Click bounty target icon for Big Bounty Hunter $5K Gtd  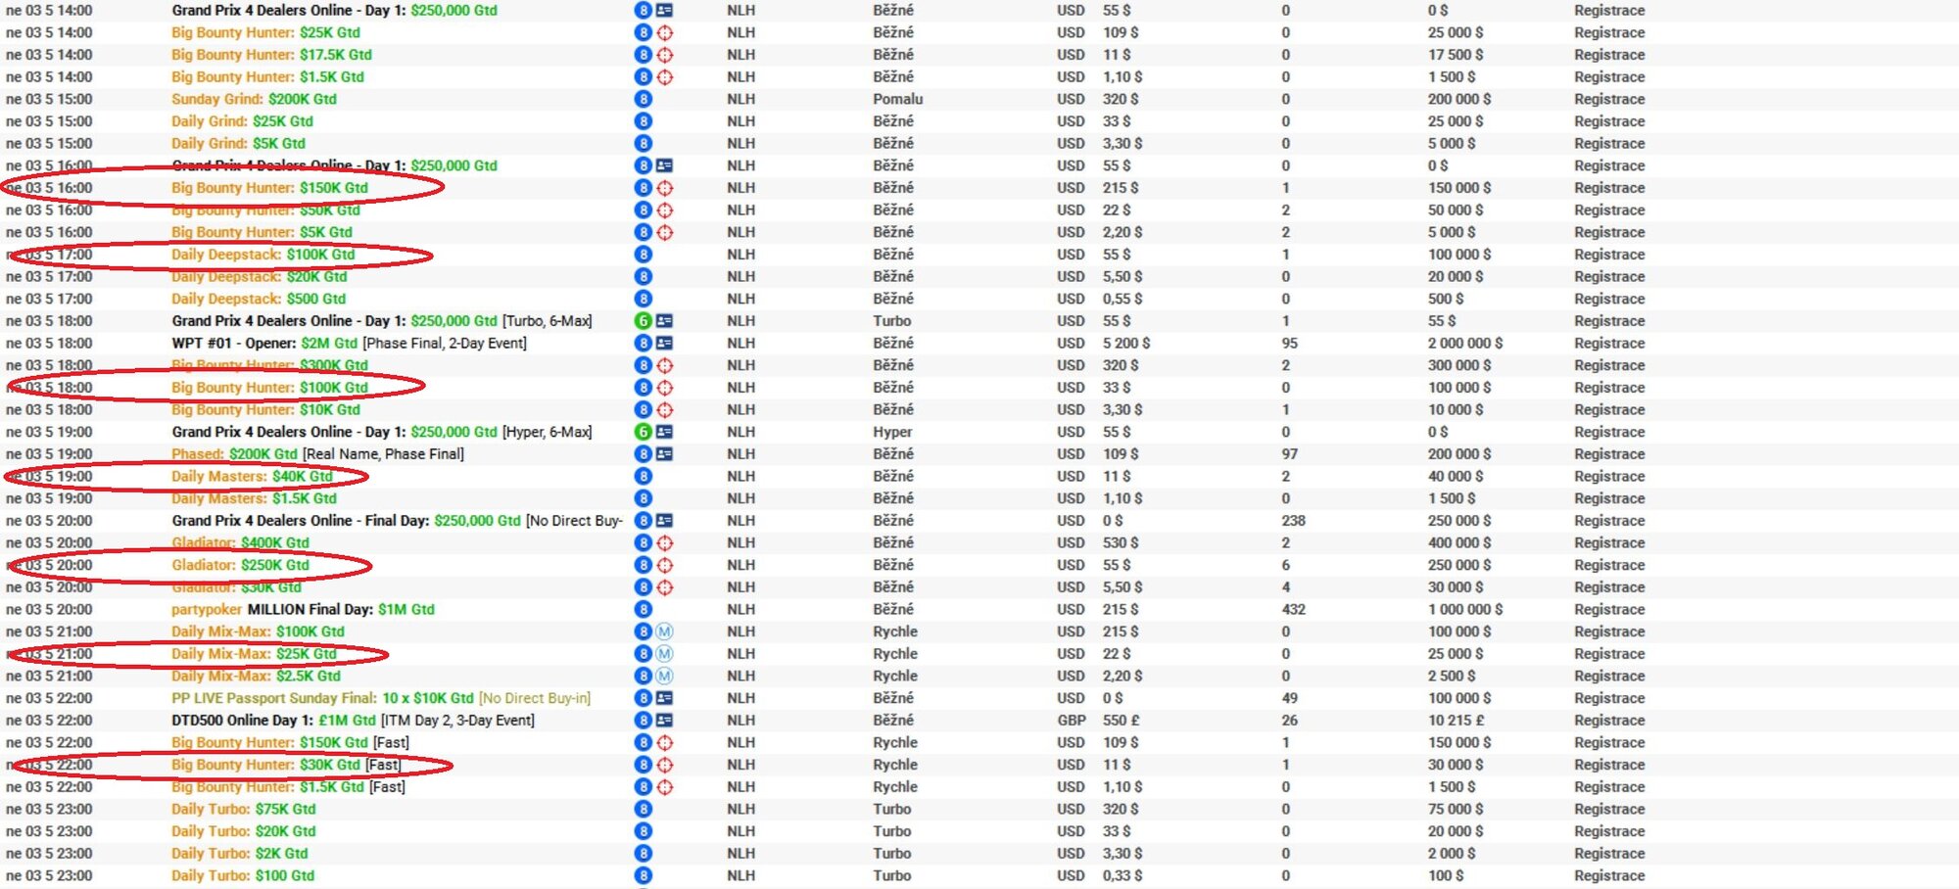665,232
